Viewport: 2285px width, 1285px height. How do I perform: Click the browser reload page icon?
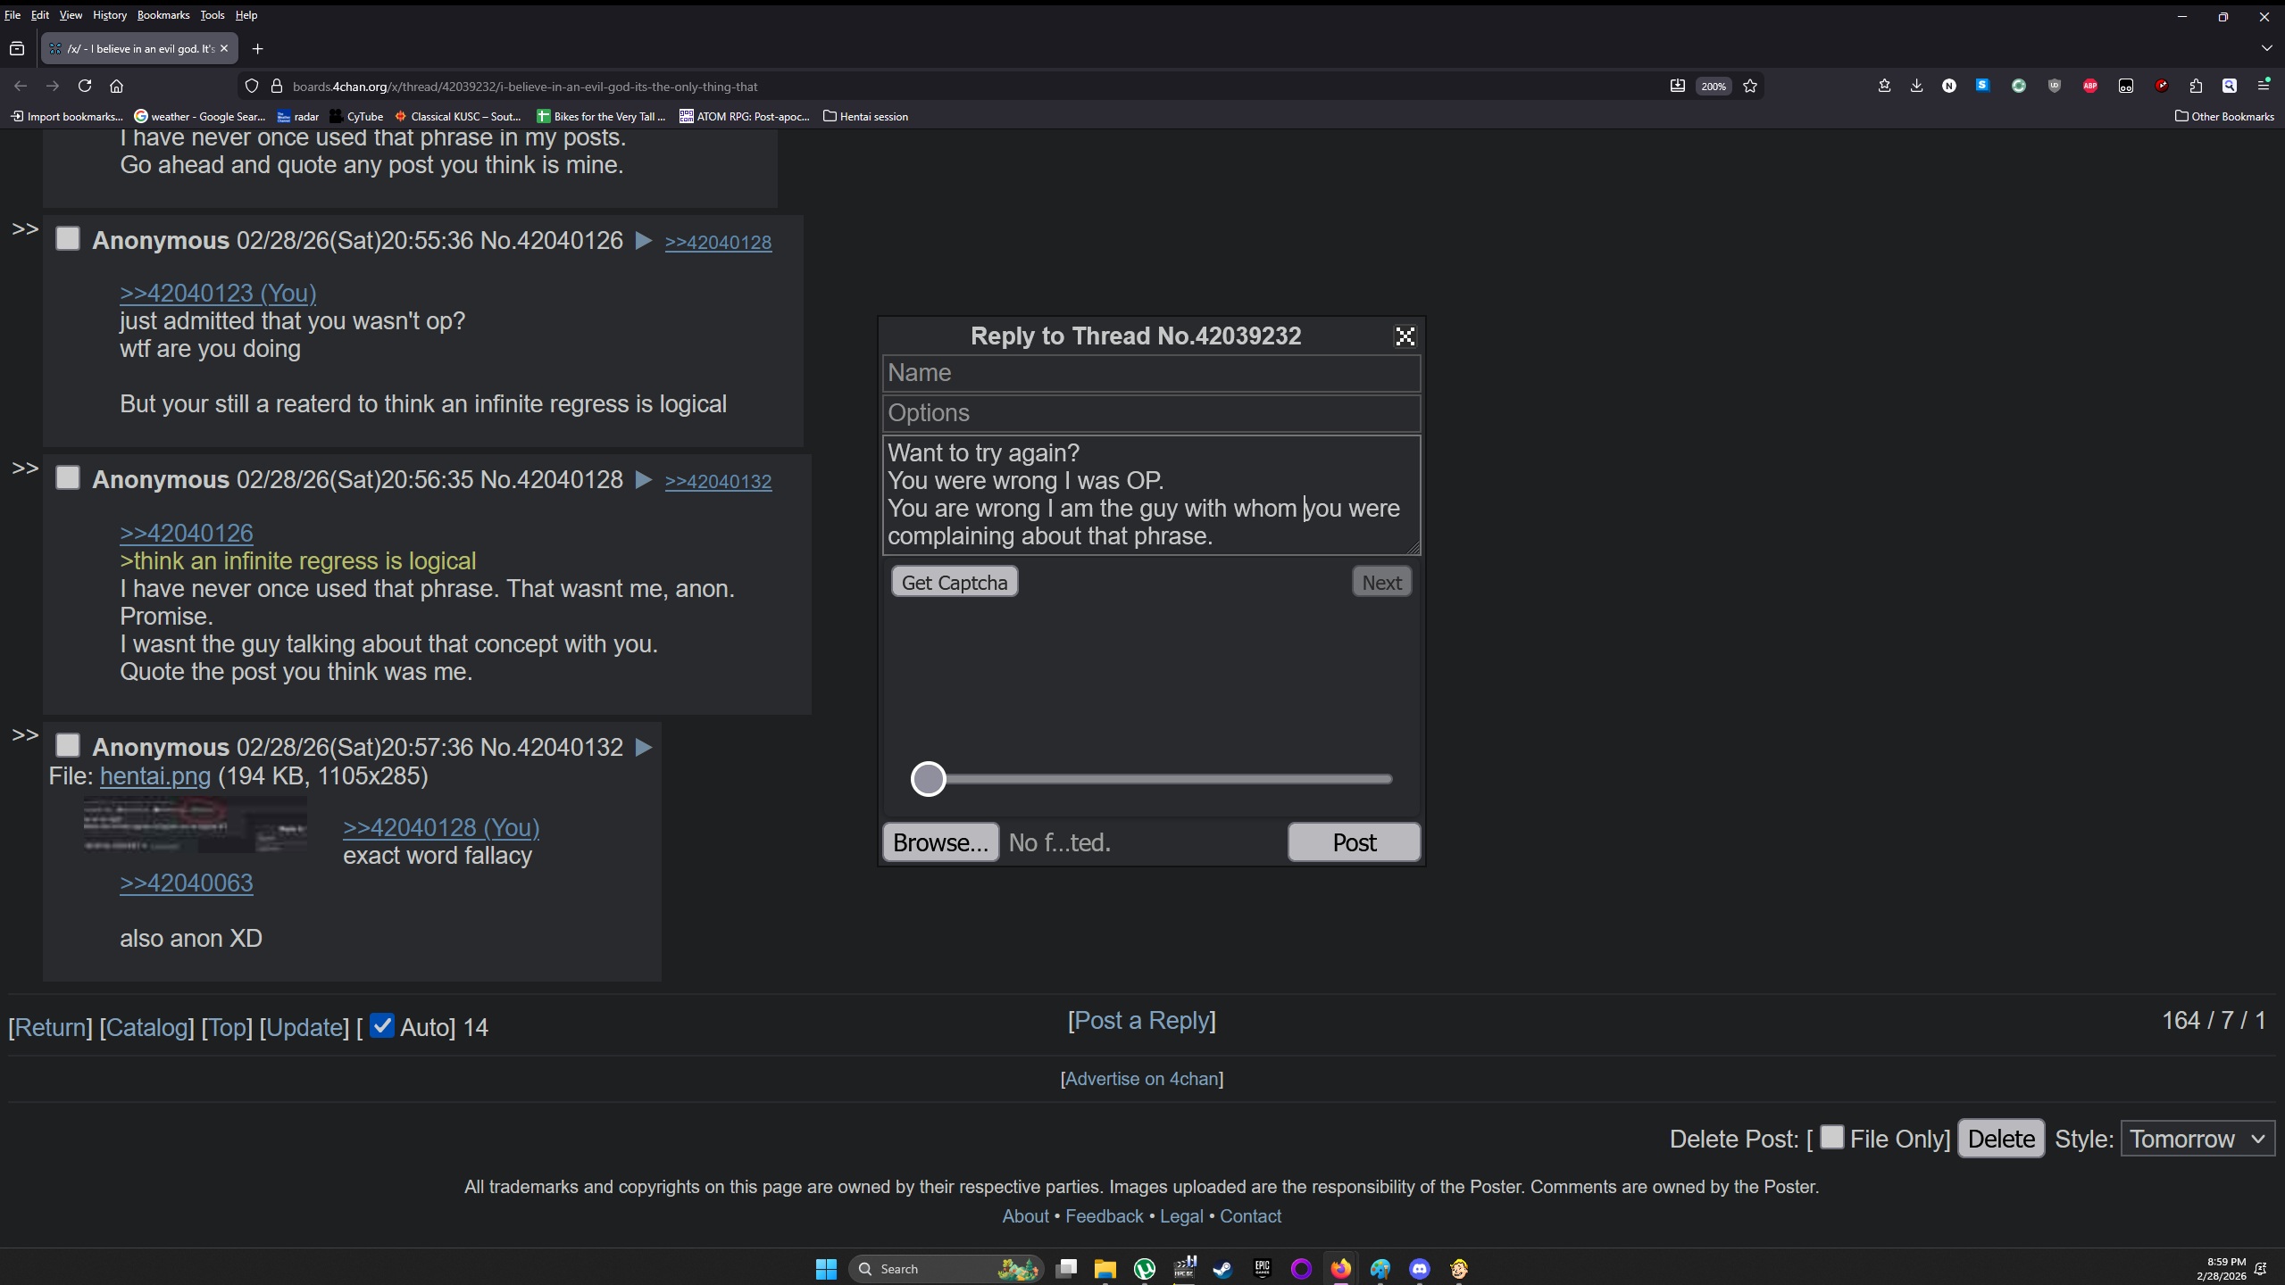pyautogui.click(x=85, y=86)
